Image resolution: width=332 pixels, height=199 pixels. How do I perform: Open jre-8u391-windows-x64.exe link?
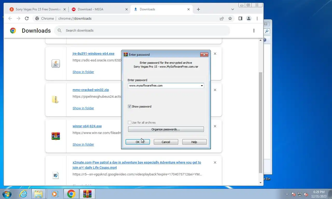click(93, 54)
